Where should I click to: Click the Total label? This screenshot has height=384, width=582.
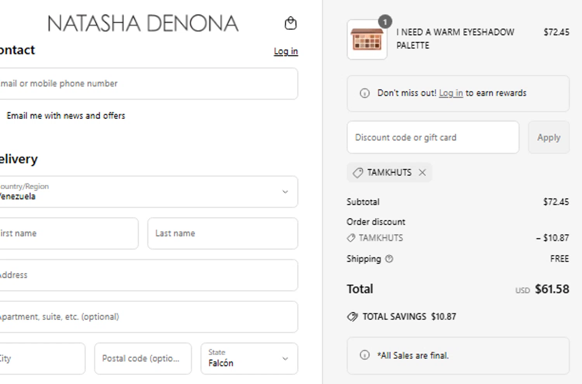(x=360, y=289)
